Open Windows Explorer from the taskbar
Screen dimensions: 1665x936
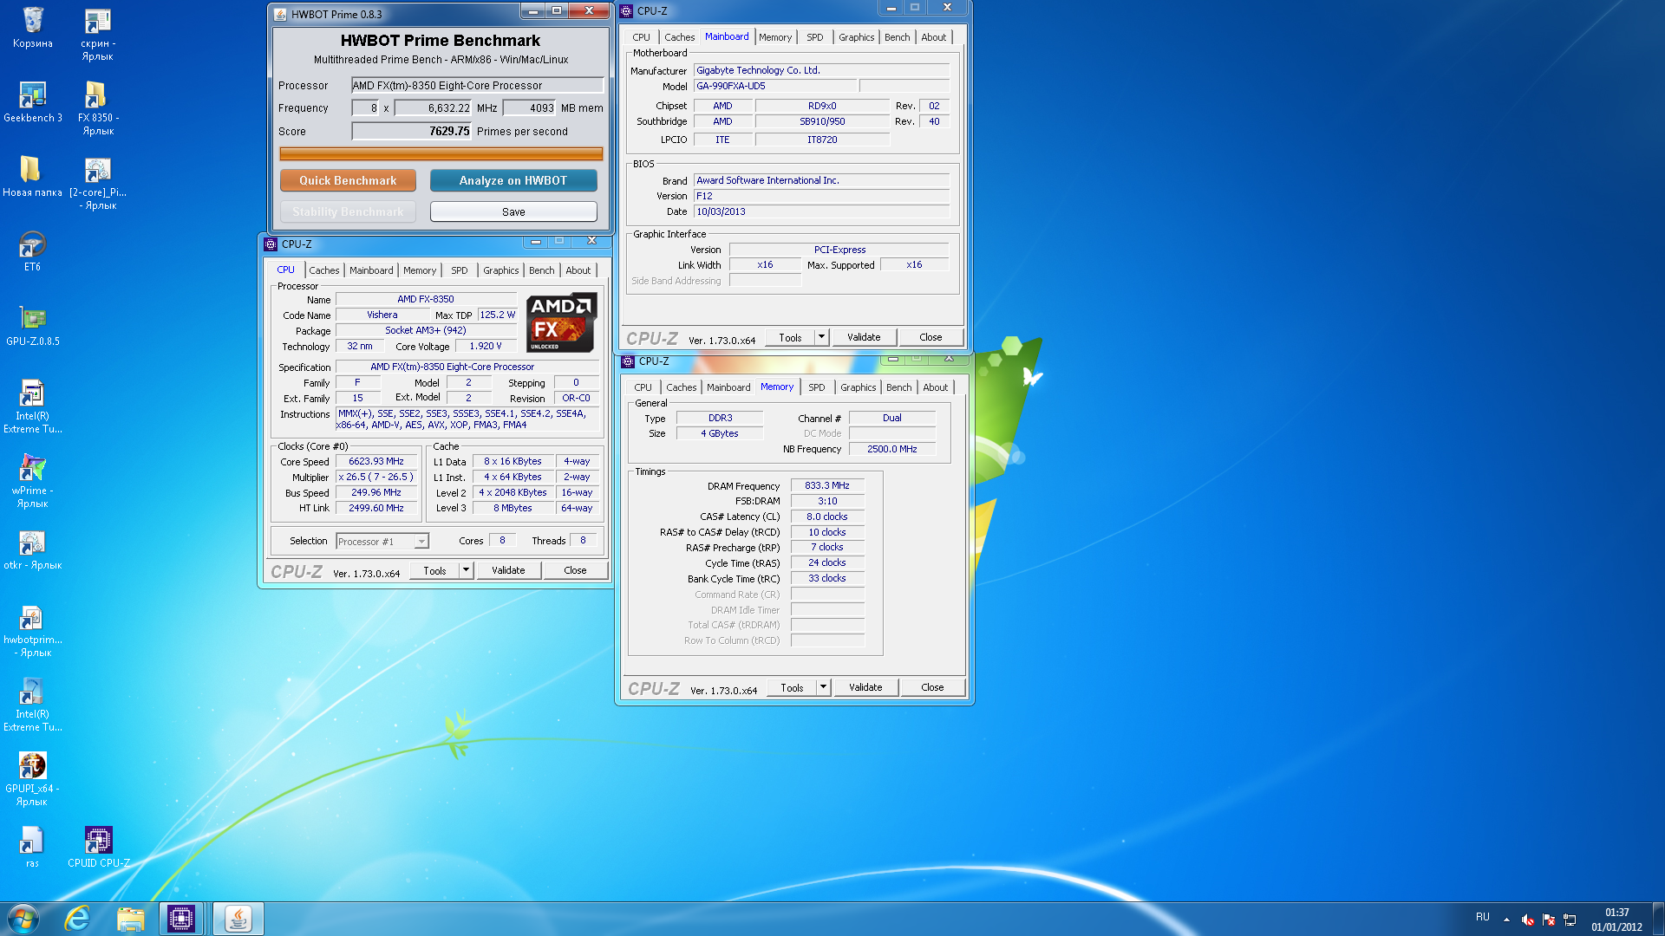point(130,919)
